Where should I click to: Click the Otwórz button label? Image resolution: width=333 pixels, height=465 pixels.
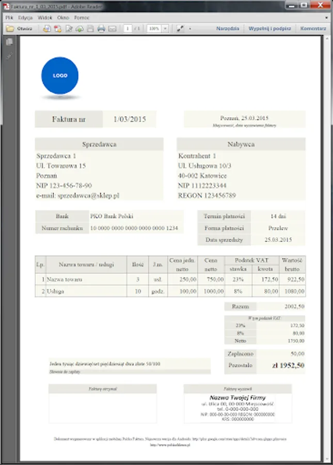point(24,28)
